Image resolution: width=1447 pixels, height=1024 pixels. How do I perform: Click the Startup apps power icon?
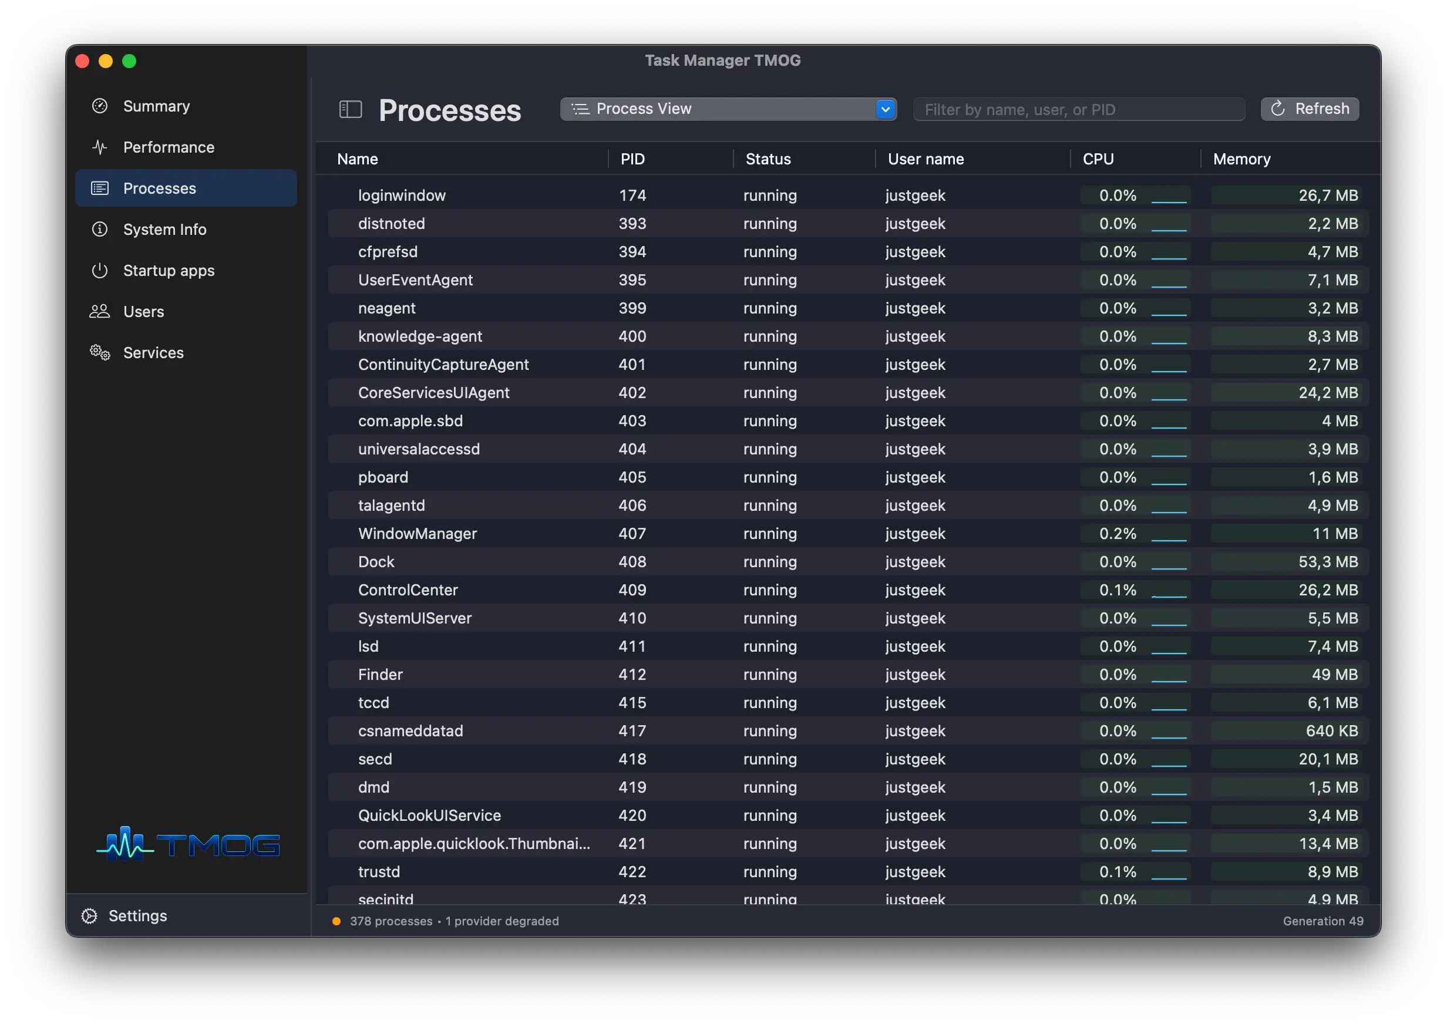(x=100, y=270)
